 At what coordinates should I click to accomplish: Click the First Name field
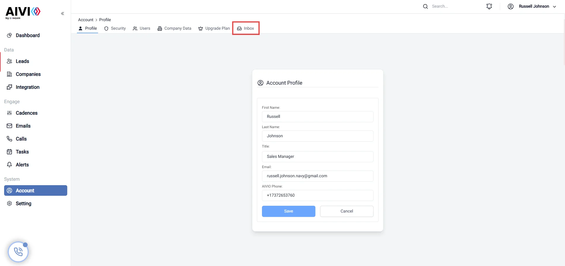317,117
